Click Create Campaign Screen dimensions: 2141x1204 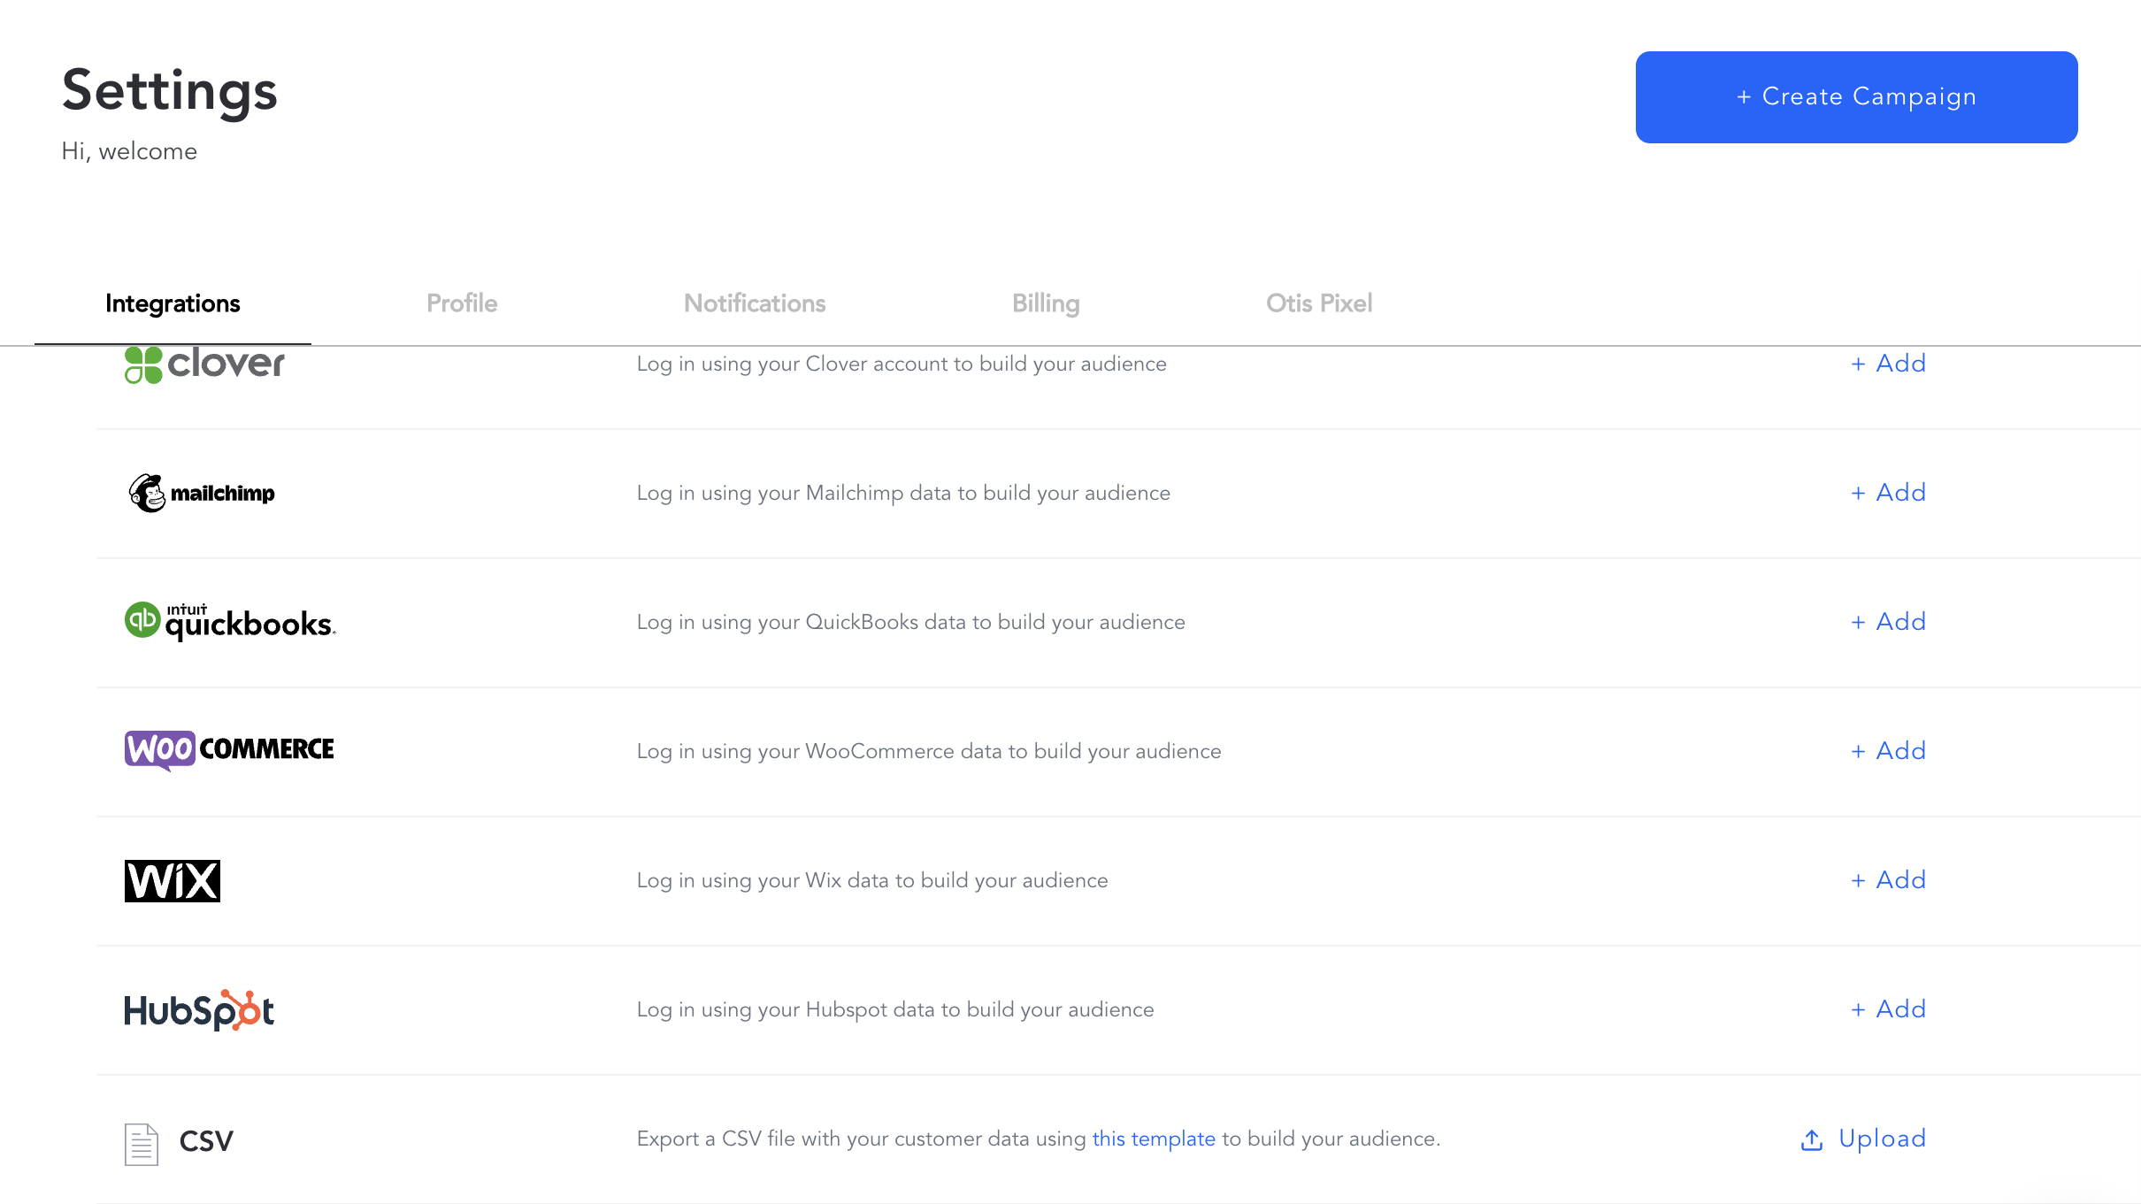coord(1855,96)
